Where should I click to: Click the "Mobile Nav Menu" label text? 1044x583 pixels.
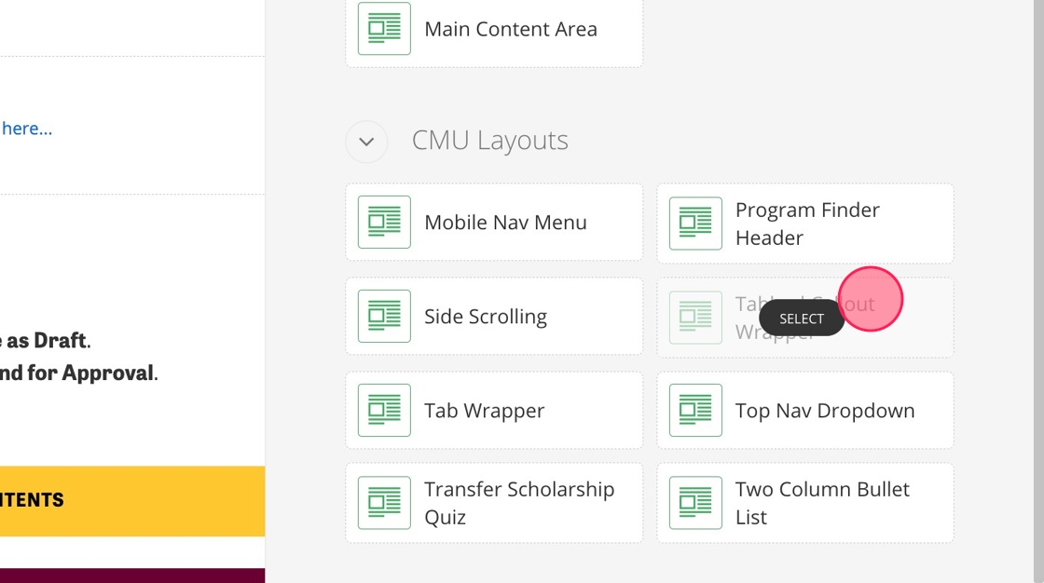[505, 223]
